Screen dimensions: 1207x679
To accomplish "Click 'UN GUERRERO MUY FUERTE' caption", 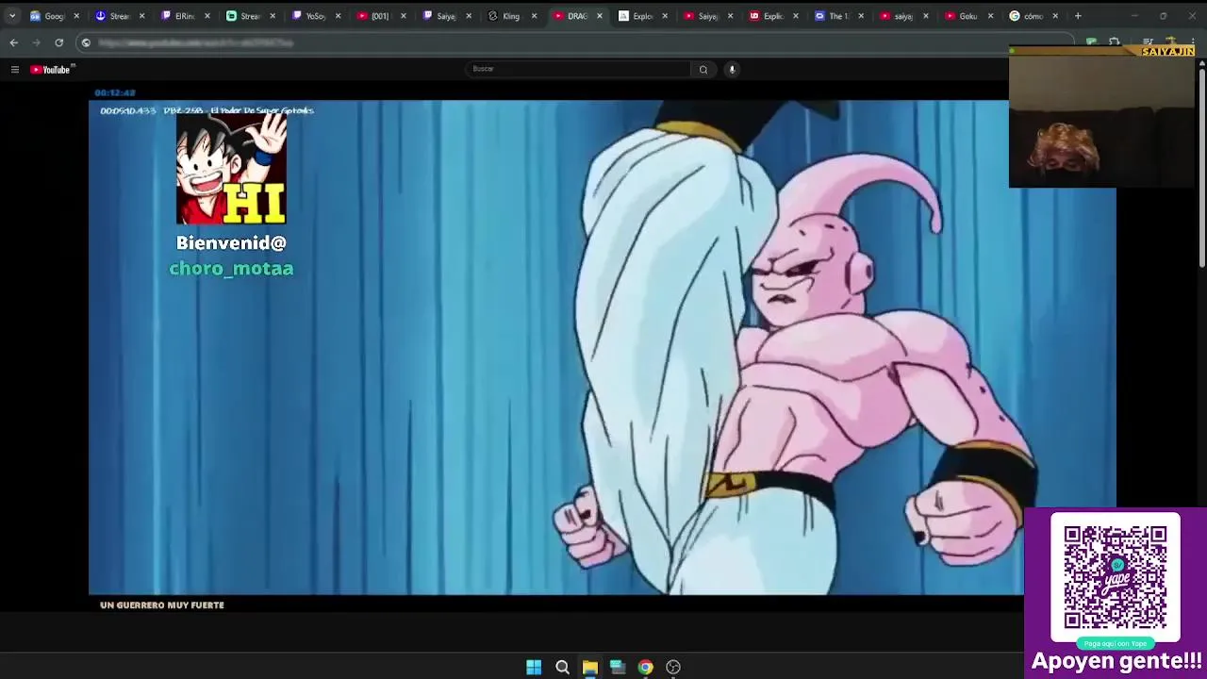I will (x=162, y=605).
